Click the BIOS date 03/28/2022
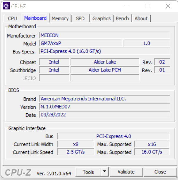 tap(104, 114)
